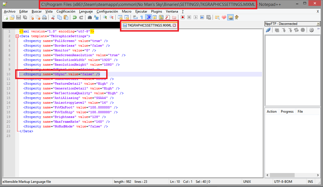Create a new file with the New icon
323x187 pixels.
(x=6, y=17)
